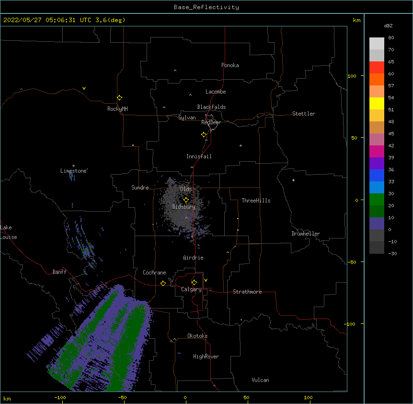Click the km unit label at top right
Image resolution: width=413 pixels, height=404 pixels.
coord(356,20)
